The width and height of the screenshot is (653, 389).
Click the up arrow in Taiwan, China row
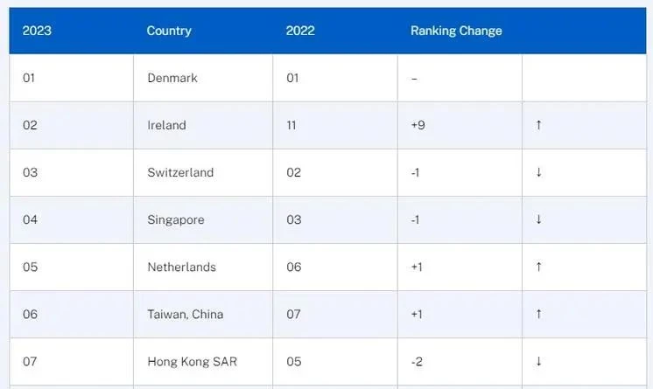pos(538,314)
